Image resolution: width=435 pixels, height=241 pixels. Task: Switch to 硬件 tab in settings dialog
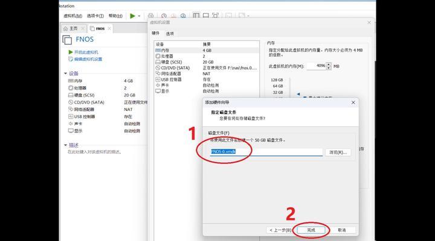(x=155, y=33)
